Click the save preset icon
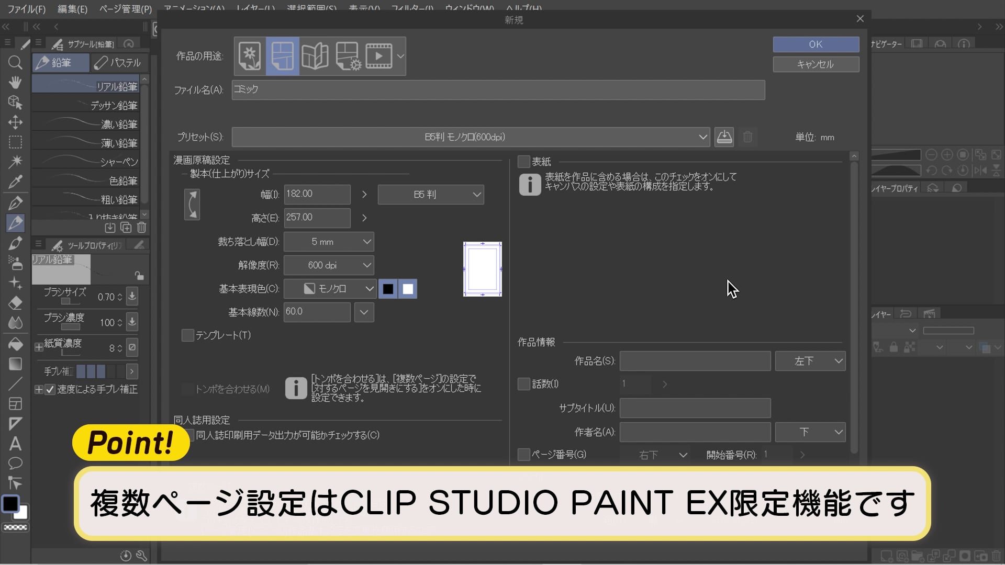The width and height of the screenshot is (1005, 565). coord(724,137)
